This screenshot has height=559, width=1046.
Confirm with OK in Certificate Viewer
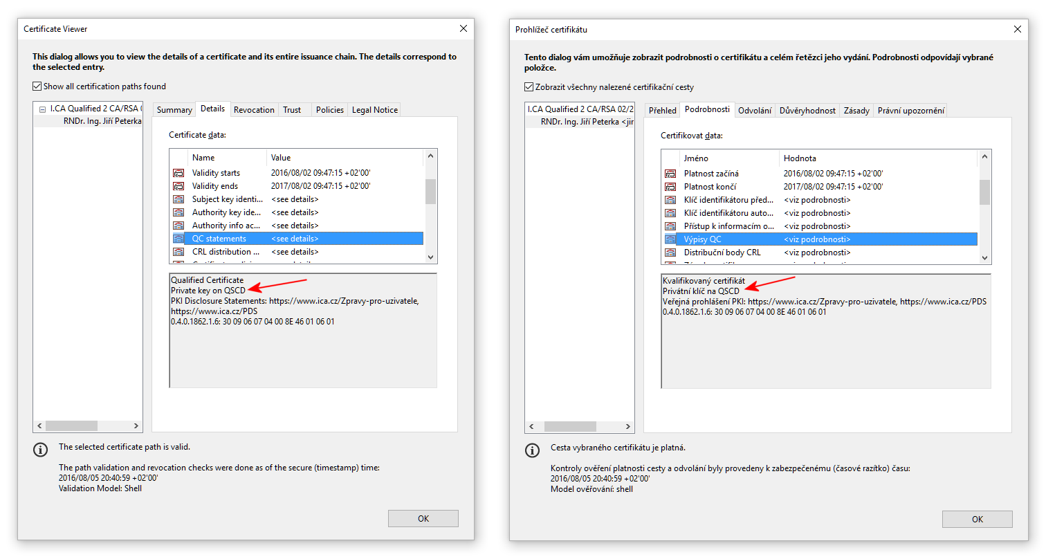click(423, 518)
